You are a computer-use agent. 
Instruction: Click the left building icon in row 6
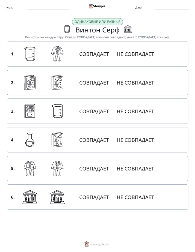pos(30,197)
